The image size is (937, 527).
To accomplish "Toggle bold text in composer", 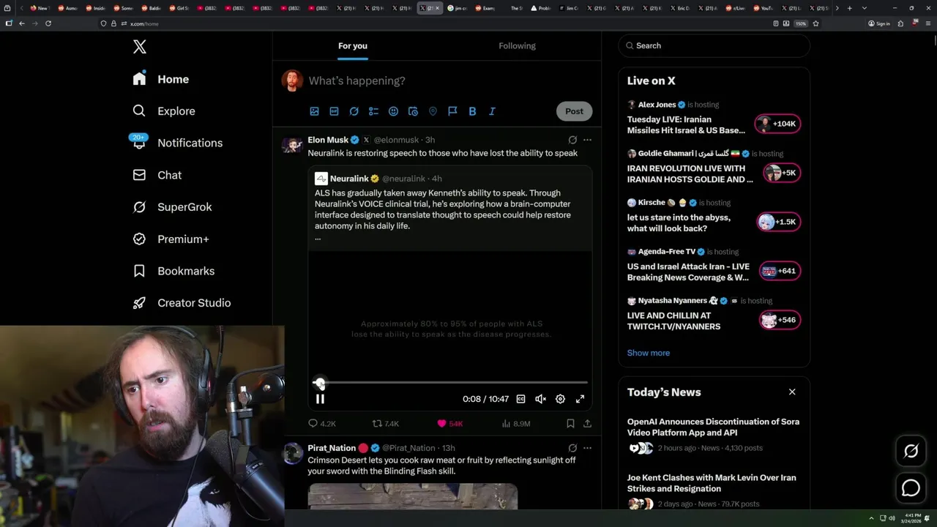I will pyautogui.click(x=472, y=111).
